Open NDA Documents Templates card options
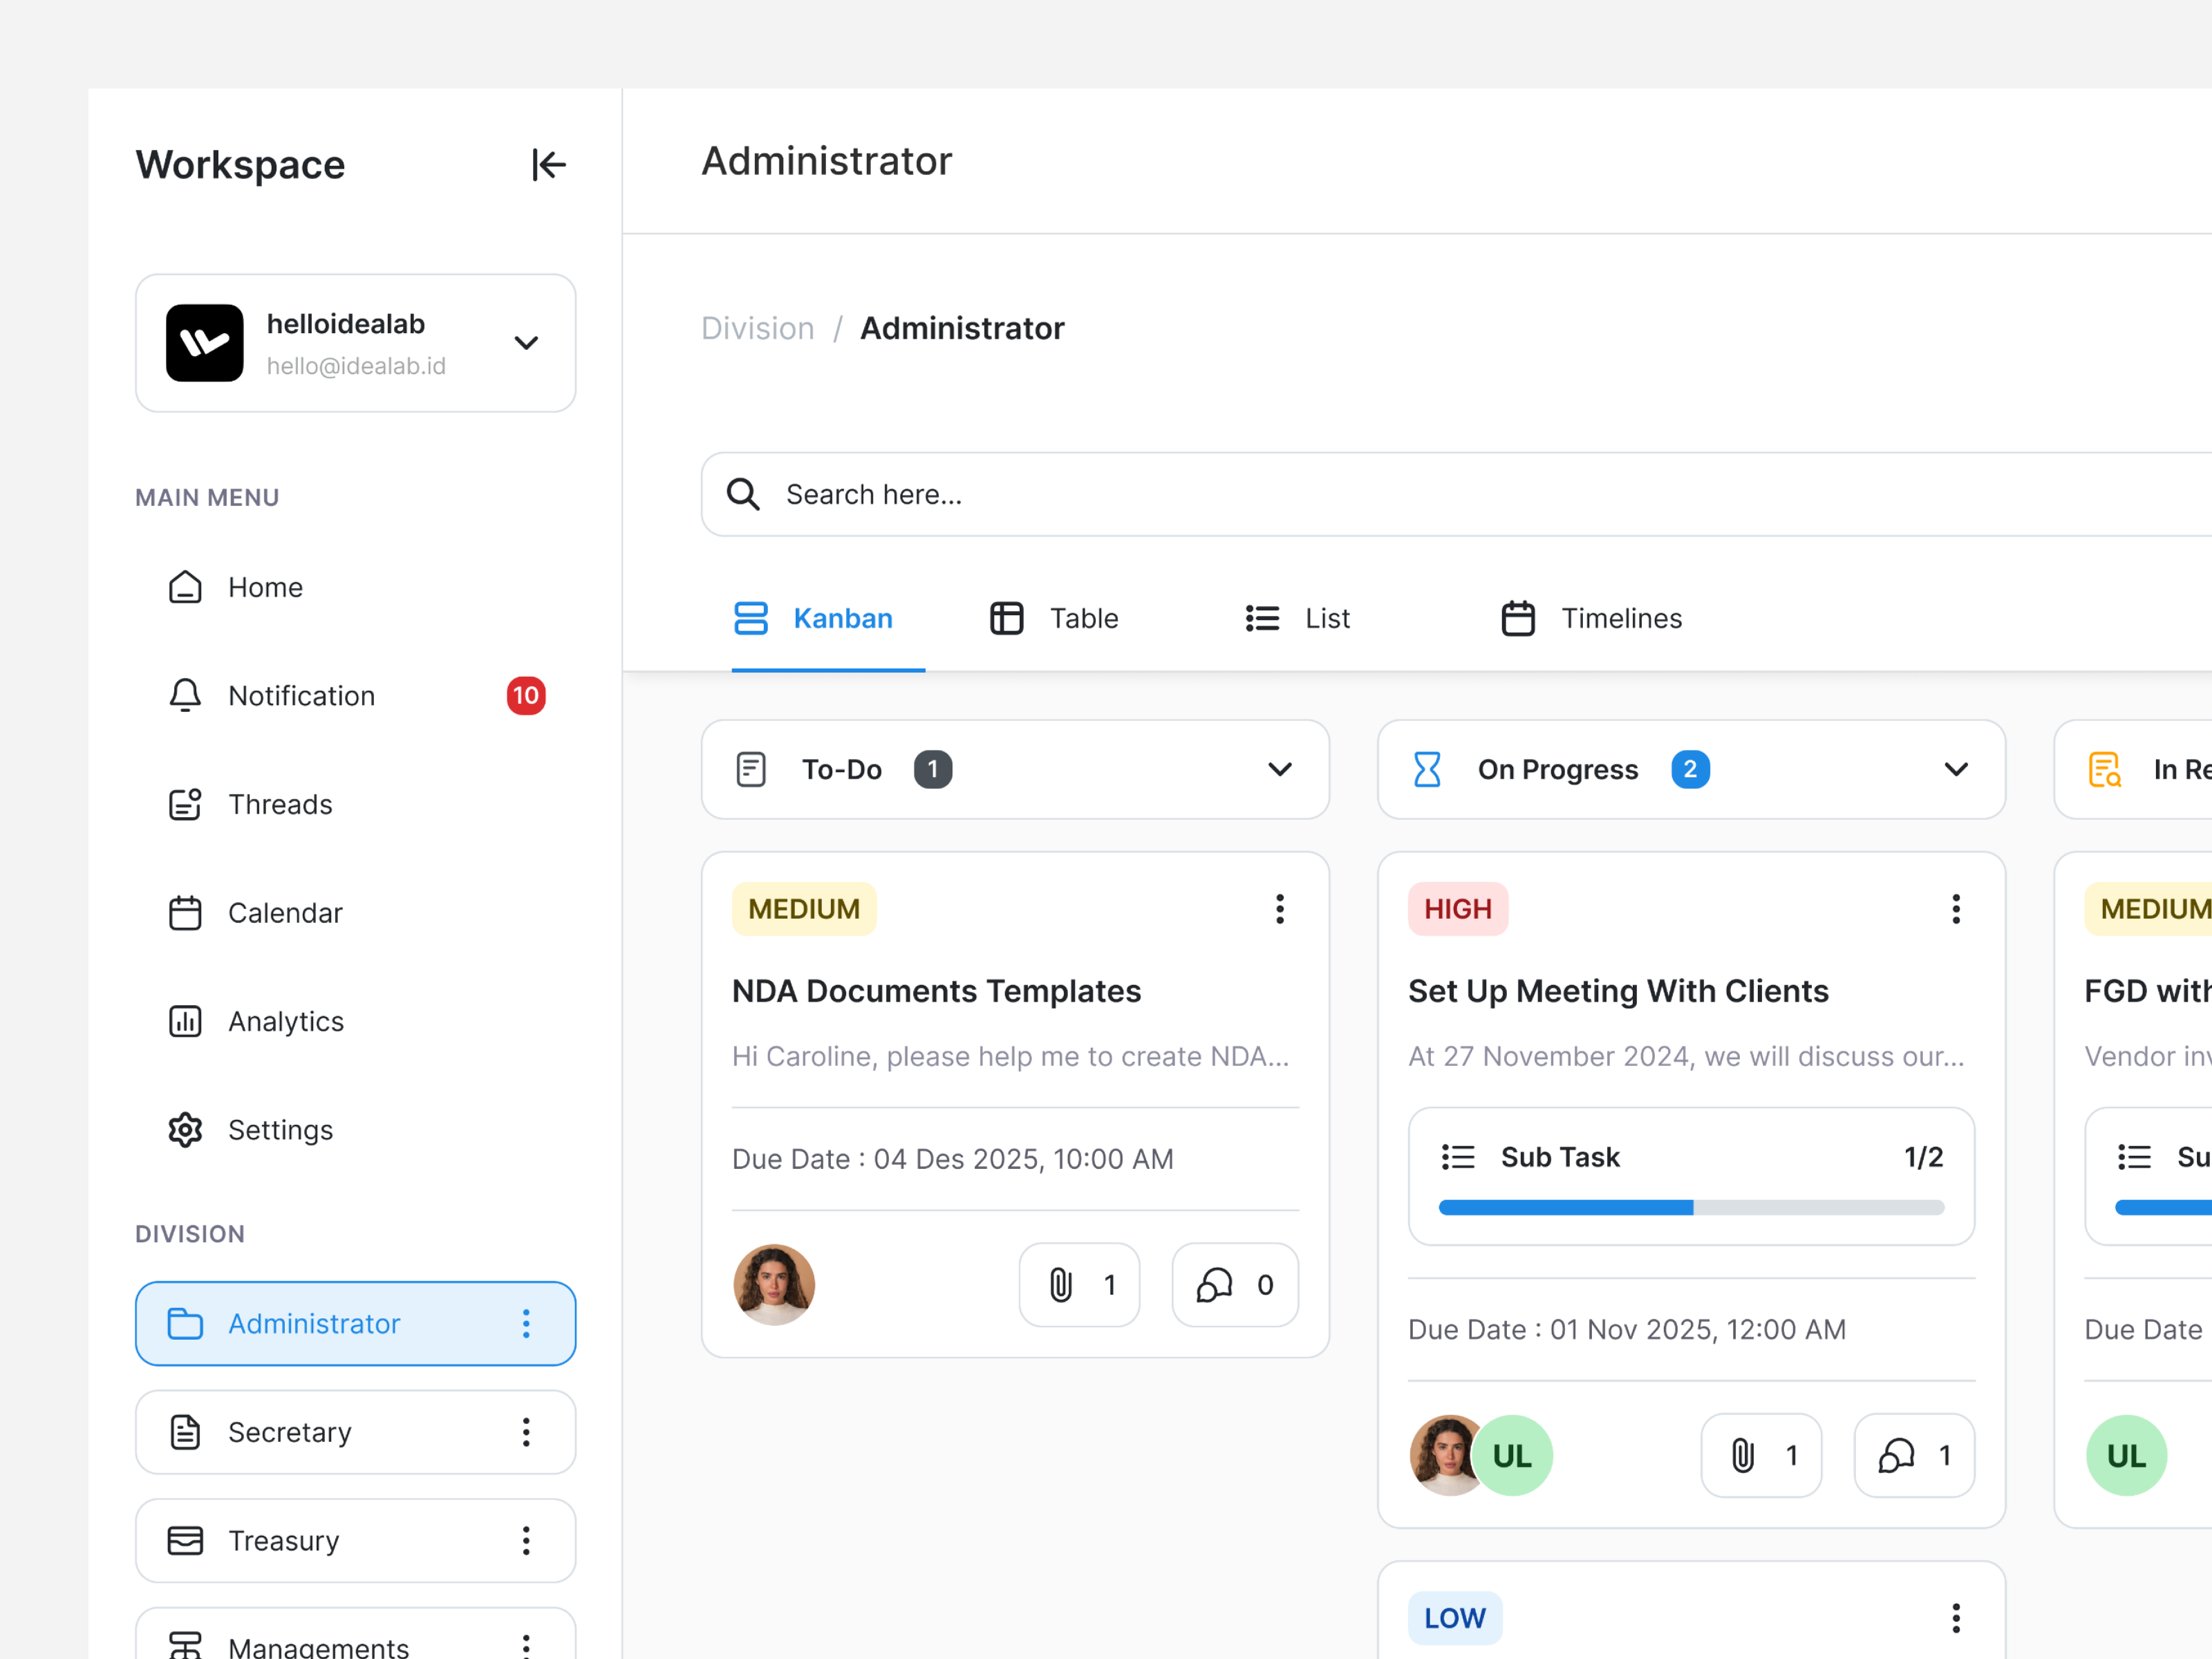2212x1659 pixels. pyautogui.click(x=1280, y=909)
